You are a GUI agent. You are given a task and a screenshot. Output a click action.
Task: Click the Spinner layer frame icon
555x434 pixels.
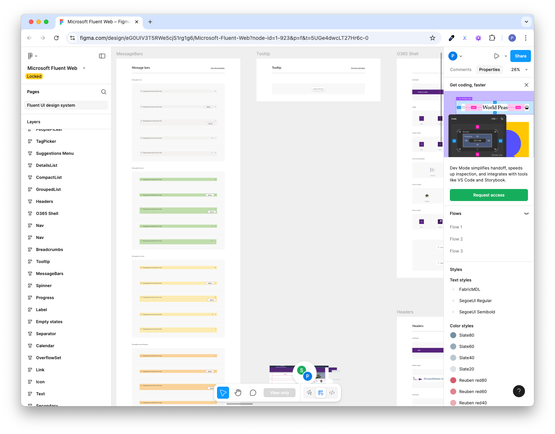[30, 286]
